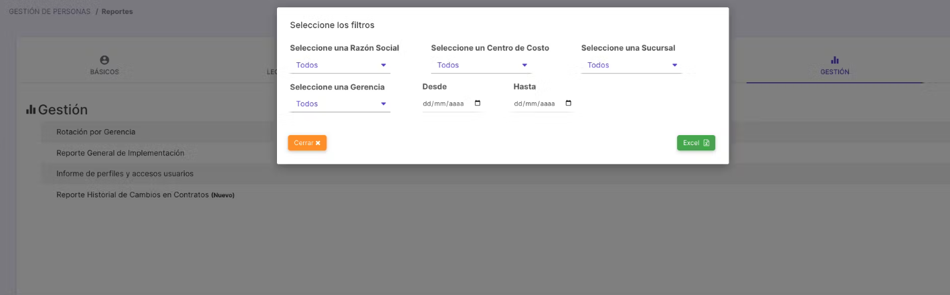The image size is (950, 295).
Task: Click the Desde date field
Action: click(452, 104)
